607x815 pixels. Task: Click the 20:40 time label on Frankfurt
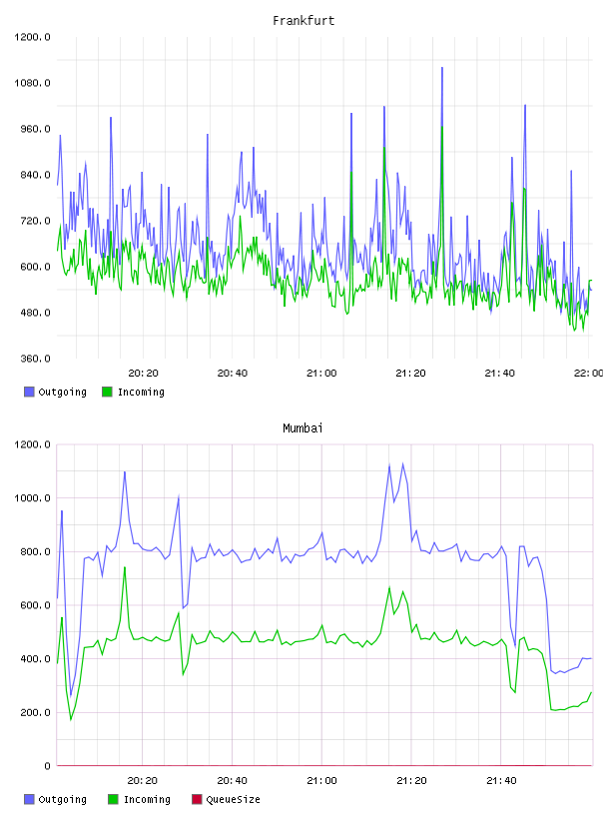[233, 374]
